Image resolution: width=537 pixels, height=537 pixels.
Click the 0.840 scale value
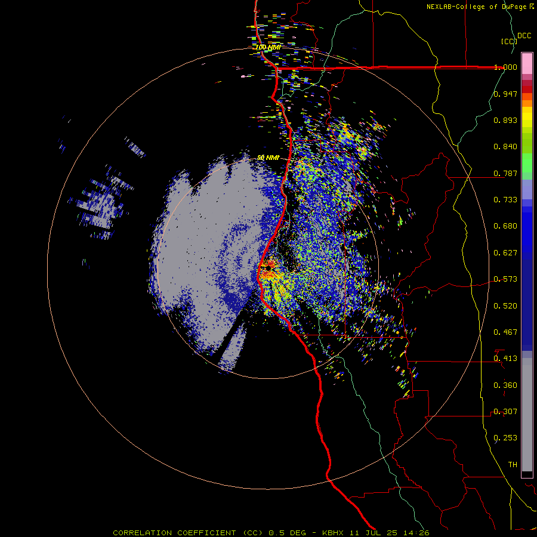[505, 147]
